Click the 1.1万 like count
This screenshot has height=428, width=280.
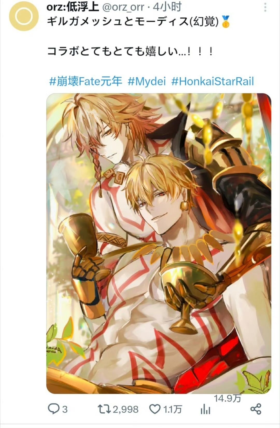(x=172, y=410)
